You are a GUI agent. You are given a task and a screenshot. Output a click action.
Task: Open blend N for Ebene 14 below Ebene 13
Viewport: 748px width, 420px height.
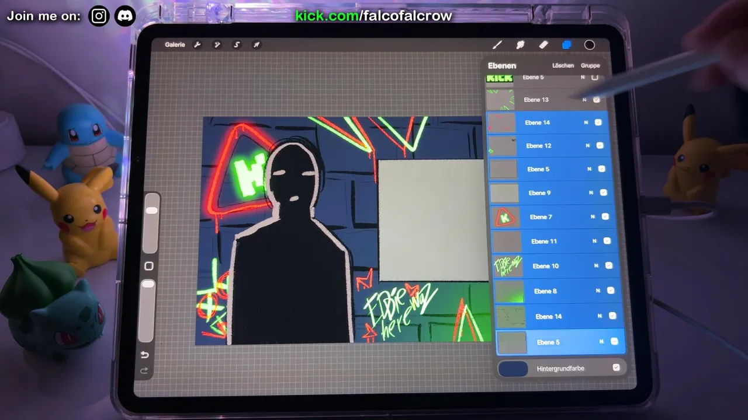pyautogui.click(x=586, y=123)
